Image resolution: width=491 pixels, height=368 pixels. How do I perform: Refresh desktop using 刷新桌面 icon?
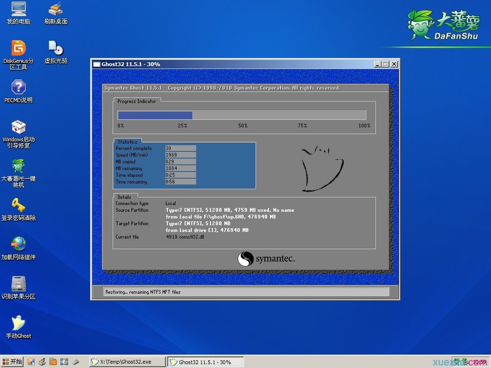click(x=55, y=13)
